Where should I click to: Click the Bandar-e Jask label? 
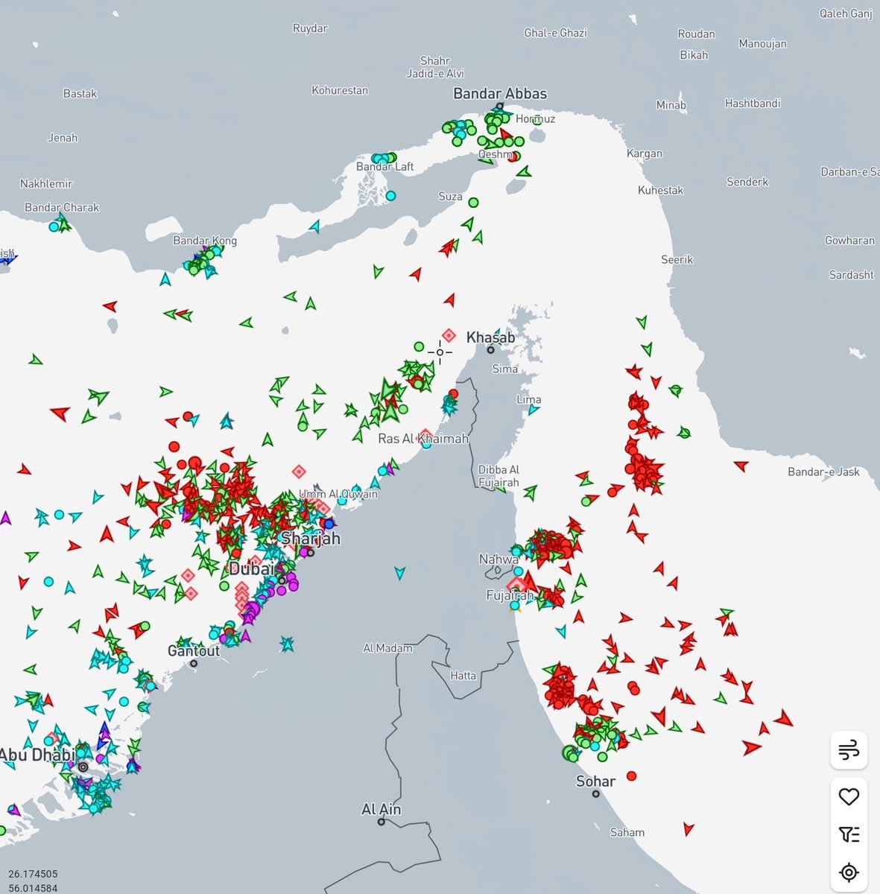click(823, 472)
